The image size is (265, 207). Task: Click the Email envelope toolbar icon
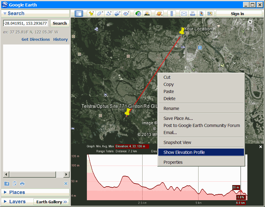(184, 14)
